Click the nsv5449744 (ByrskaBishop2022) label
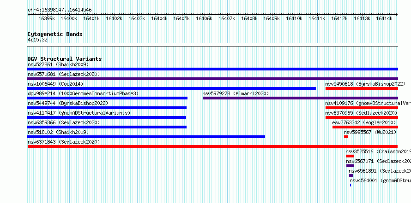 tap(67, 103)
